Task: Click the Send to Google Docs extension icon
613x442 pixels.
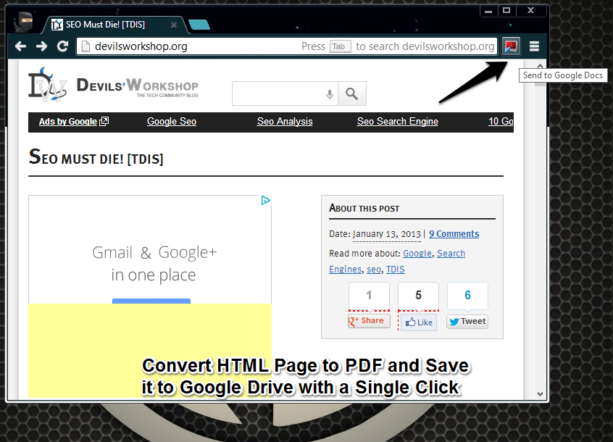Action: pyautogui.click(x=511, y=46)
